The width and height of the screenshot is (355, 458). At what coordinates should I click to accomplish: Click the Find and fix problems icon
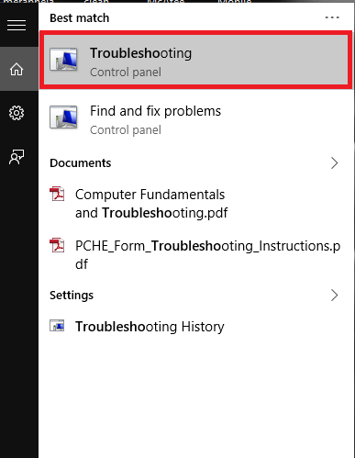click(x=63, y=117)
